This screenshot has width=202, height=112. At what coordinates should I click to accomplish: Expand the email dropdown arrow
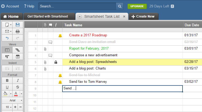(x=11, y=31)
